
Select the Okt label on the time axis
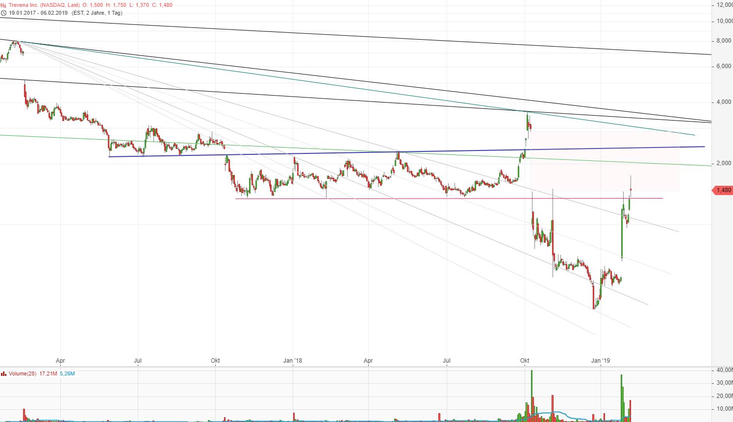pos(524,361)
